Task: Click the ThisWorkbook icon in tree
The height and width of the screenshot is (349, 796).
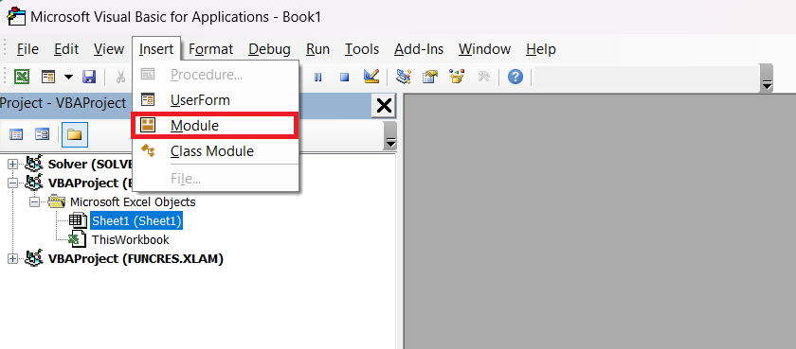Action: 78,239
